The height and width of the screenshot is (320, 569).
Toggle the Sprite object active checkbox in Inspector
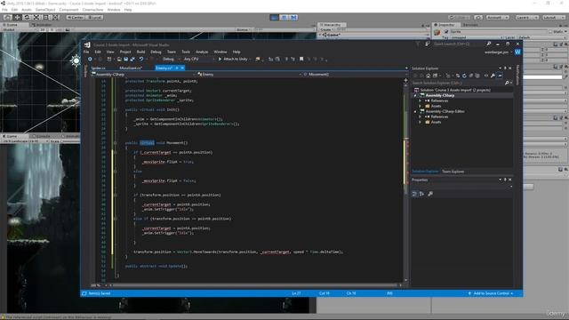click(x=446, y=32)
